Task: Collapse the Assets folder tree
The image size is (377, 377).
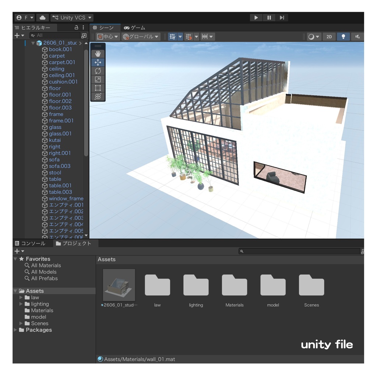Action: point(15,291)
